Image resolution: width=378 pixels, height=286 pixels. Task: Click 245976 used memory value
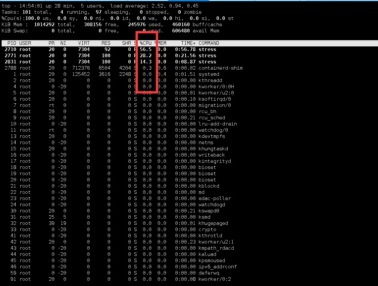[137, 25]
